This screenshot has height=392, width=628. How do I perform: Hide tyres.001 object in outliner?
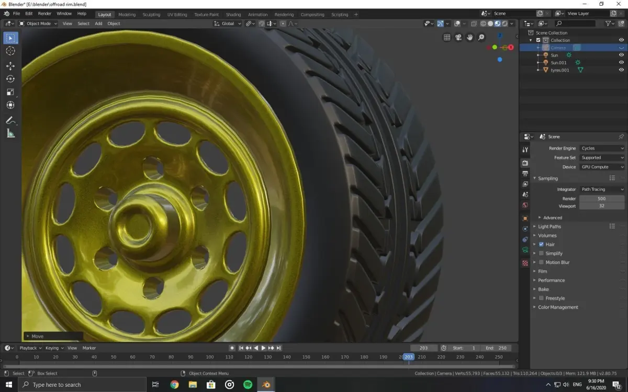pyautogui.click(x=621, y=70)
